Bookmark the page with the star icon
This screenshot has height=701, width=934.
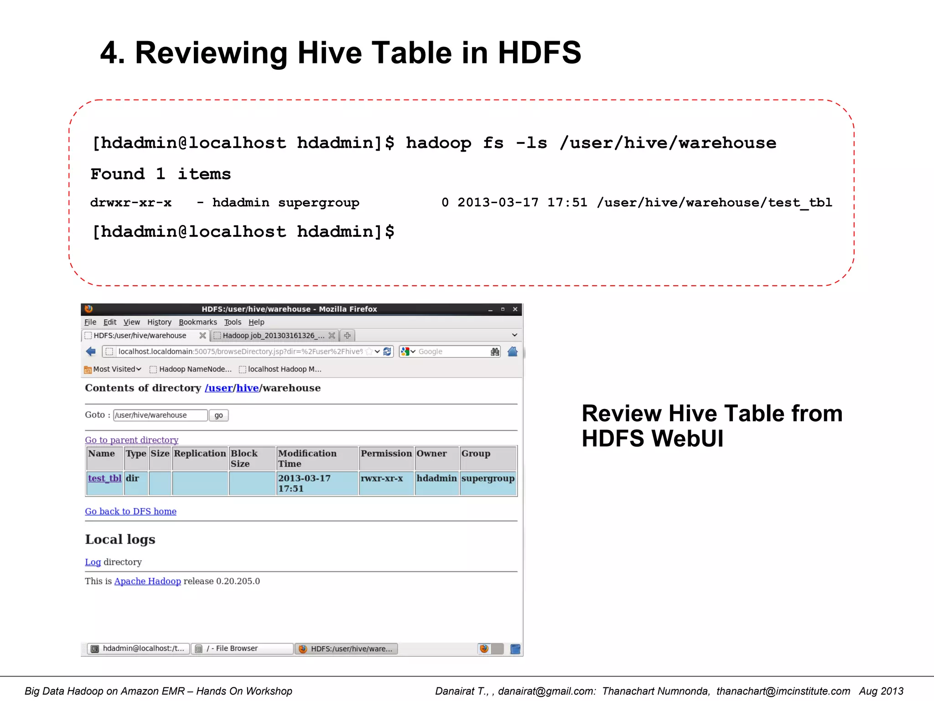(369, 351)
